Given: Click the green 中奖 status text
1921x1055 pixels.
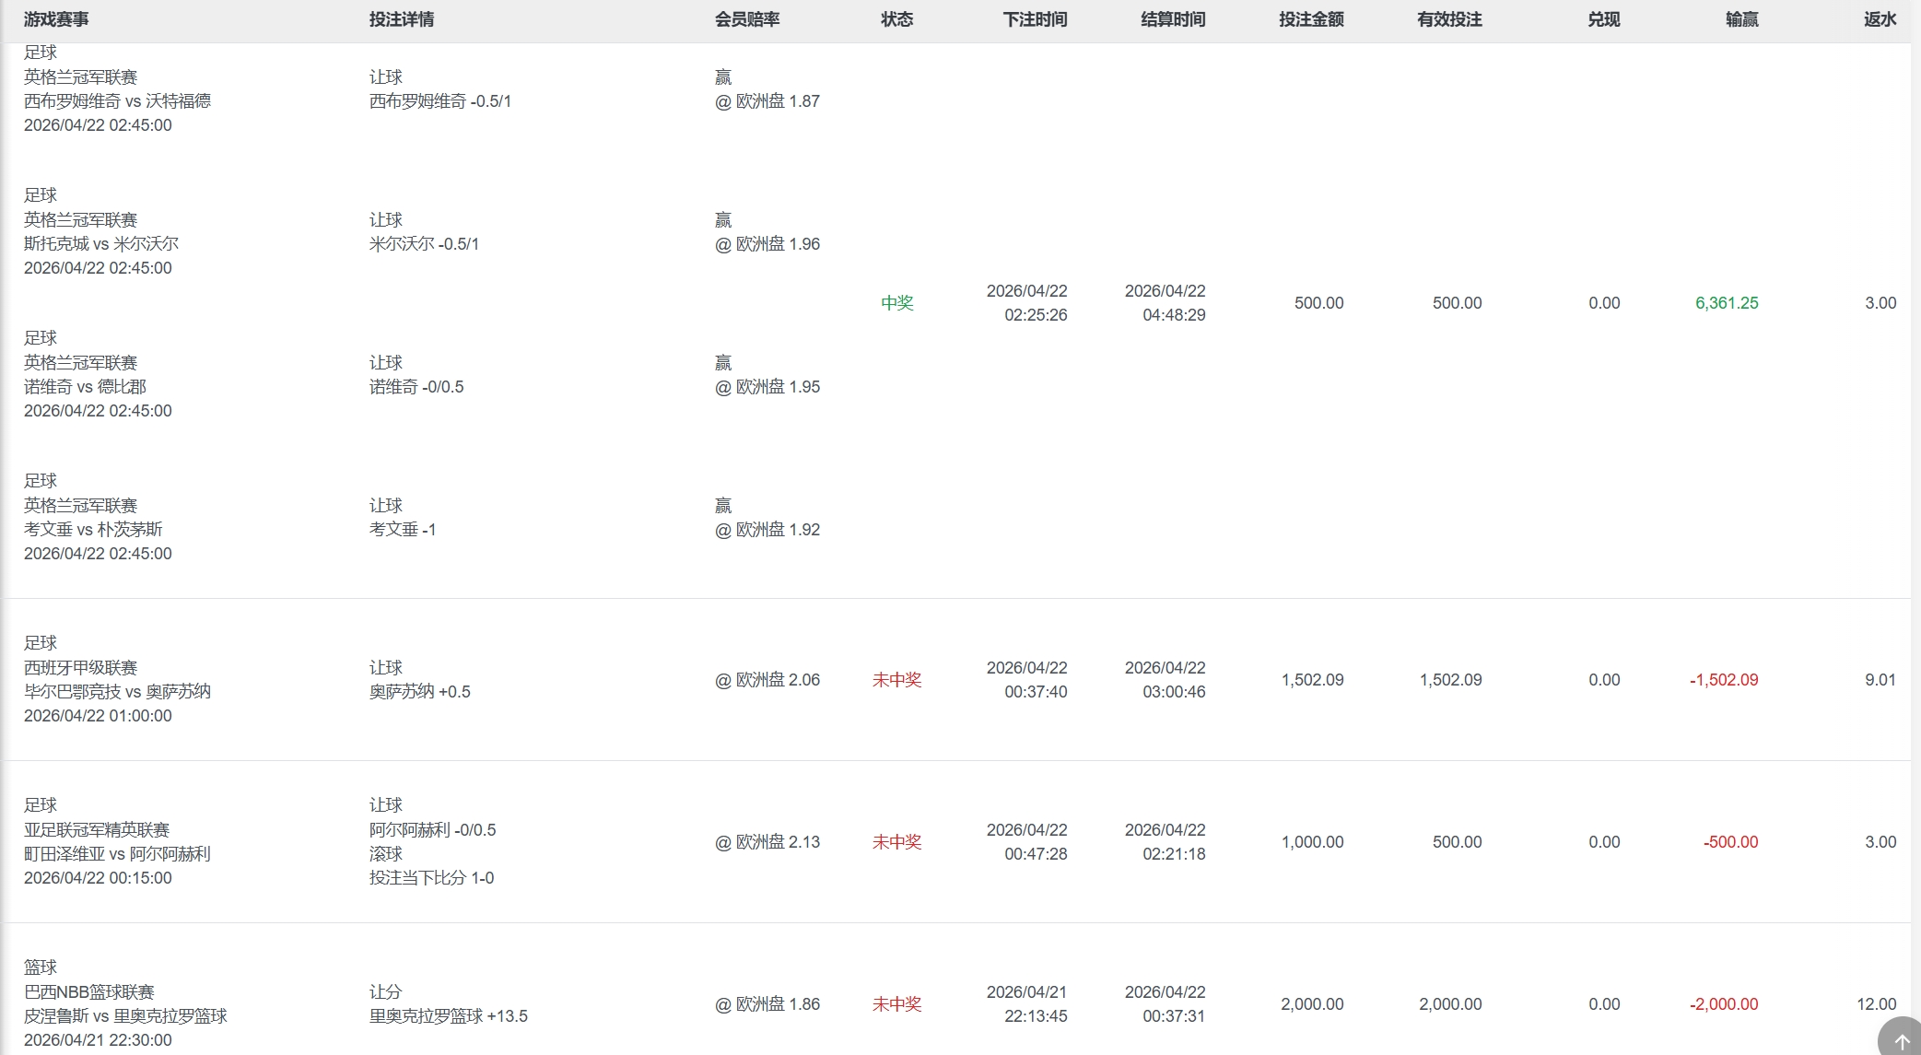Looking at the screenshot, I should 896,303.
